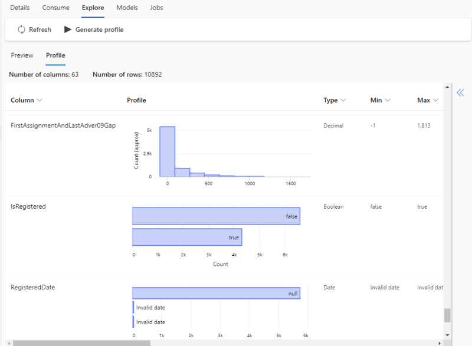Click the Profile column header

[x=136, y=100]
